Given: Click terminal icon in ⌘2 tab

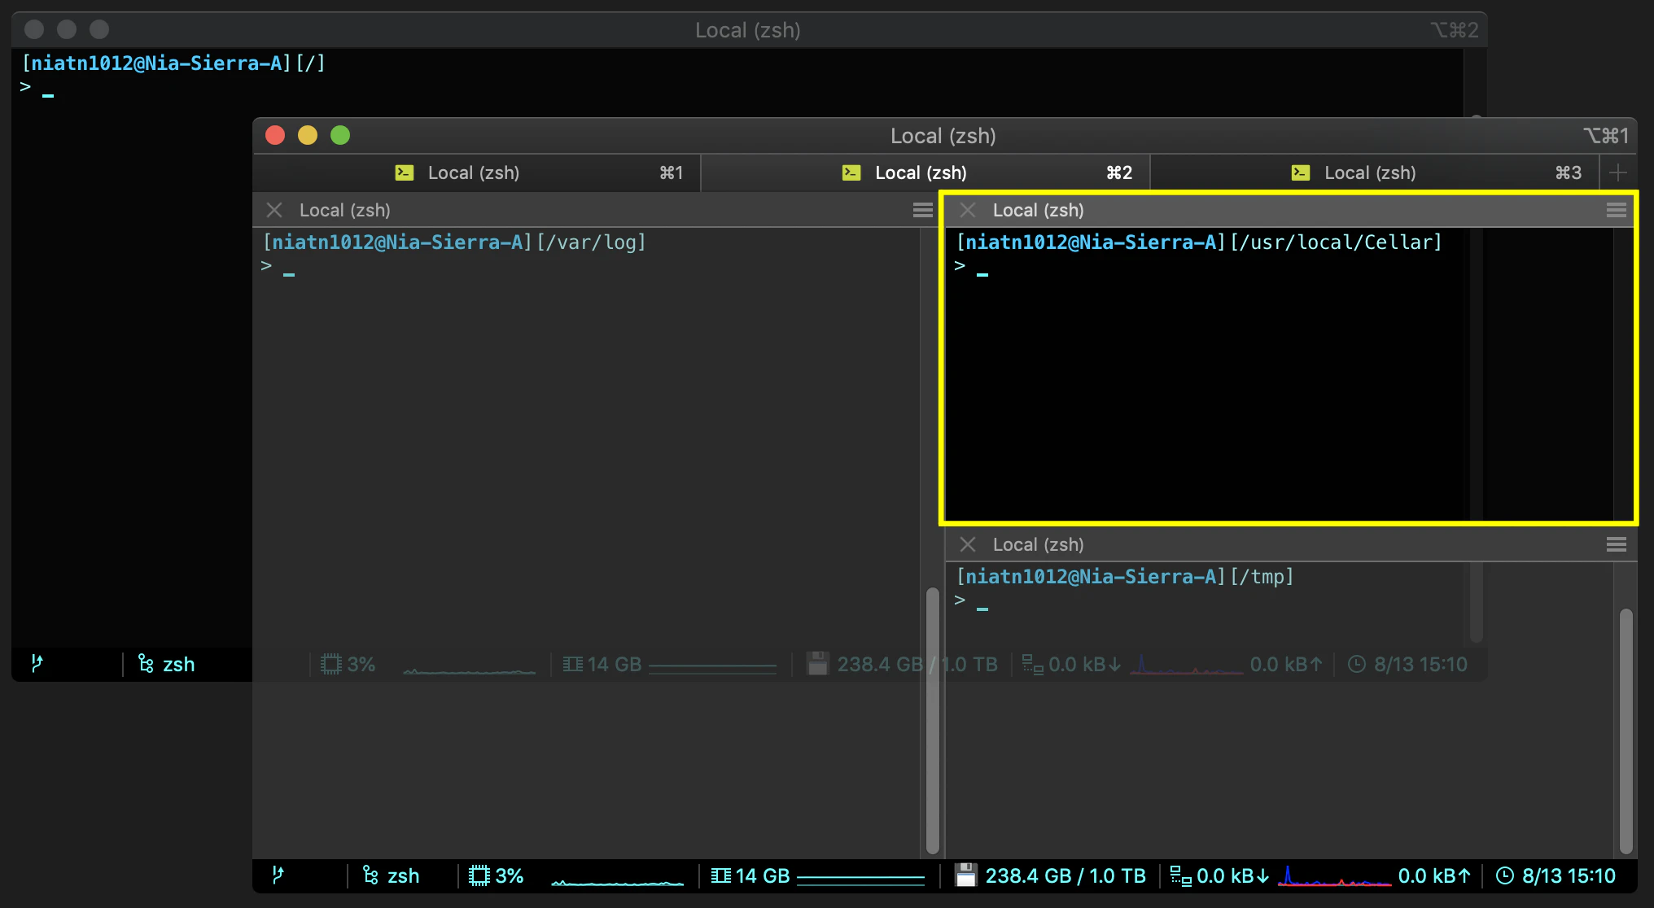Looking at the screenshot, I should coord(851,172).
